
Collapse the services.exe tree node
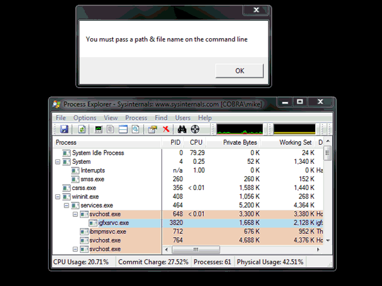pyautogui.click(x=66, y=206)
